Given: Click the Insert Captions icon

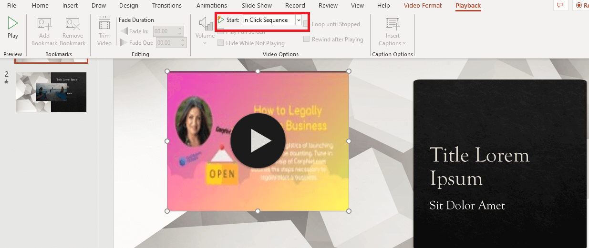Looking at the screenshot, I should pyautogui.click(x=393, y=24).
